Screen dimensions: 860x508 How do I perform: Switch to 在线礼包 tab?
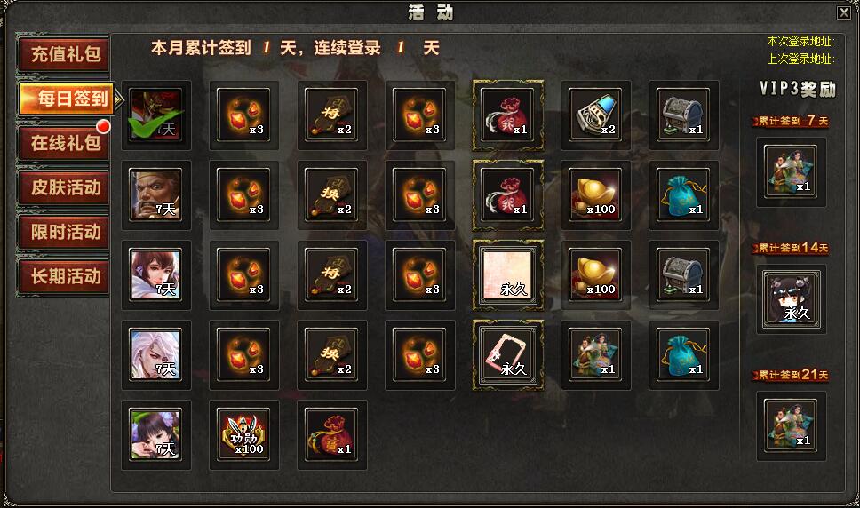point(65,143)
